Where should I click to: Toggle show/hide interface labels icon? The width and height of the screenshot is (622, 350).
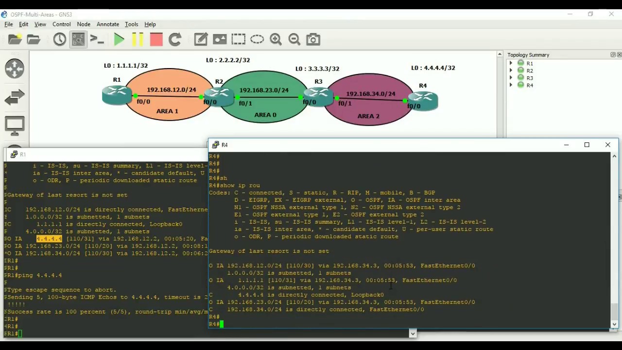tap(78, 39)
